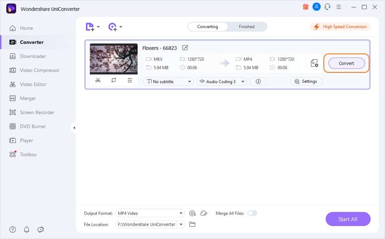Click the media info icon button
Screen dimensions: 385x239
(x=258, y=81)
